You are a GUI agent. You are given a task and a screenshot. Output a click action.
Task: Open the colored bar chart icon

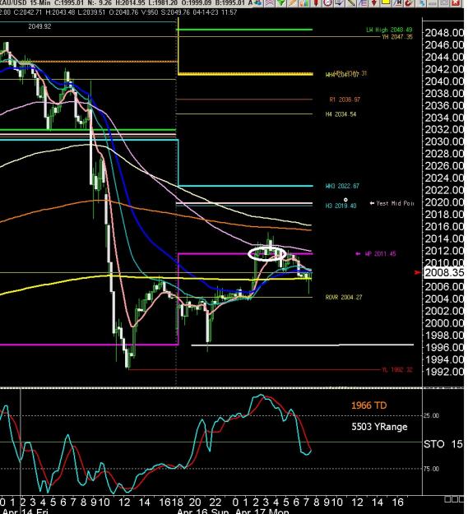tap(304, 3)
